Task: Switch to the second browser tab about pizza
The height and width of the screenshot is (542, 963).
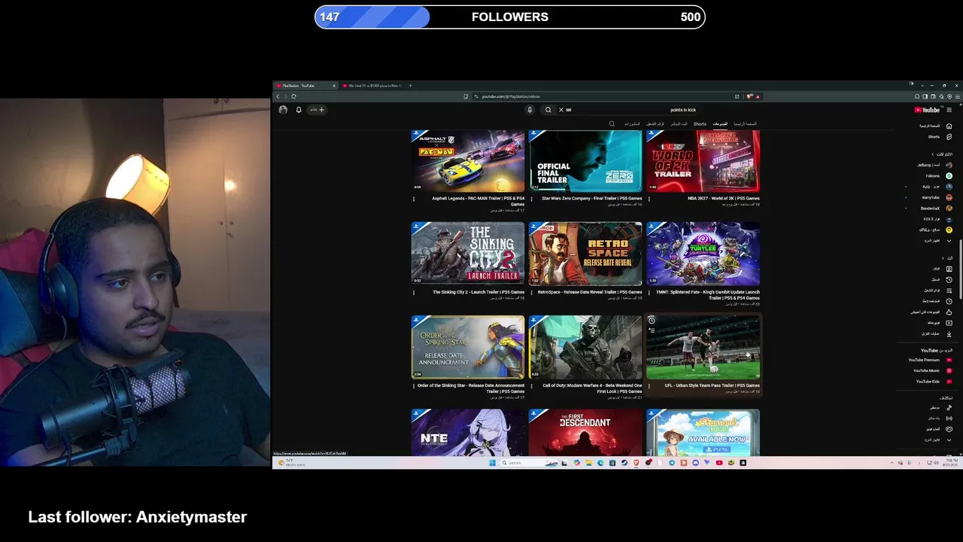Action: 372,86
